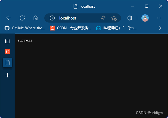Go back with the left arrow button

tap(9, 18)
